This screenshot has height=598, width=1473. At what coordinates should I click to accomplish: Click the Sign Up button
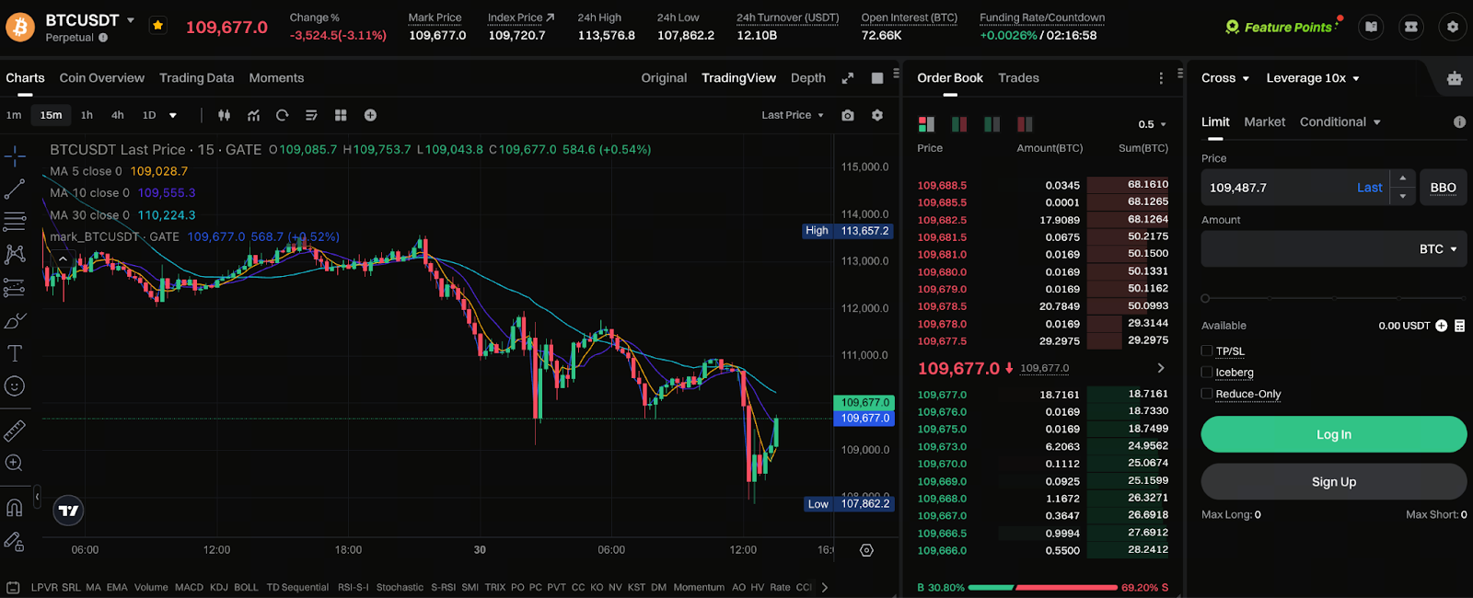click(1333, 482)
